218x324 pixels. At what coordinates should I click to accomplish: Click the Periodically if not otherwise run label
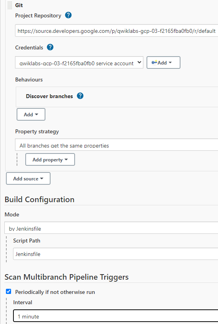[55, 292]
